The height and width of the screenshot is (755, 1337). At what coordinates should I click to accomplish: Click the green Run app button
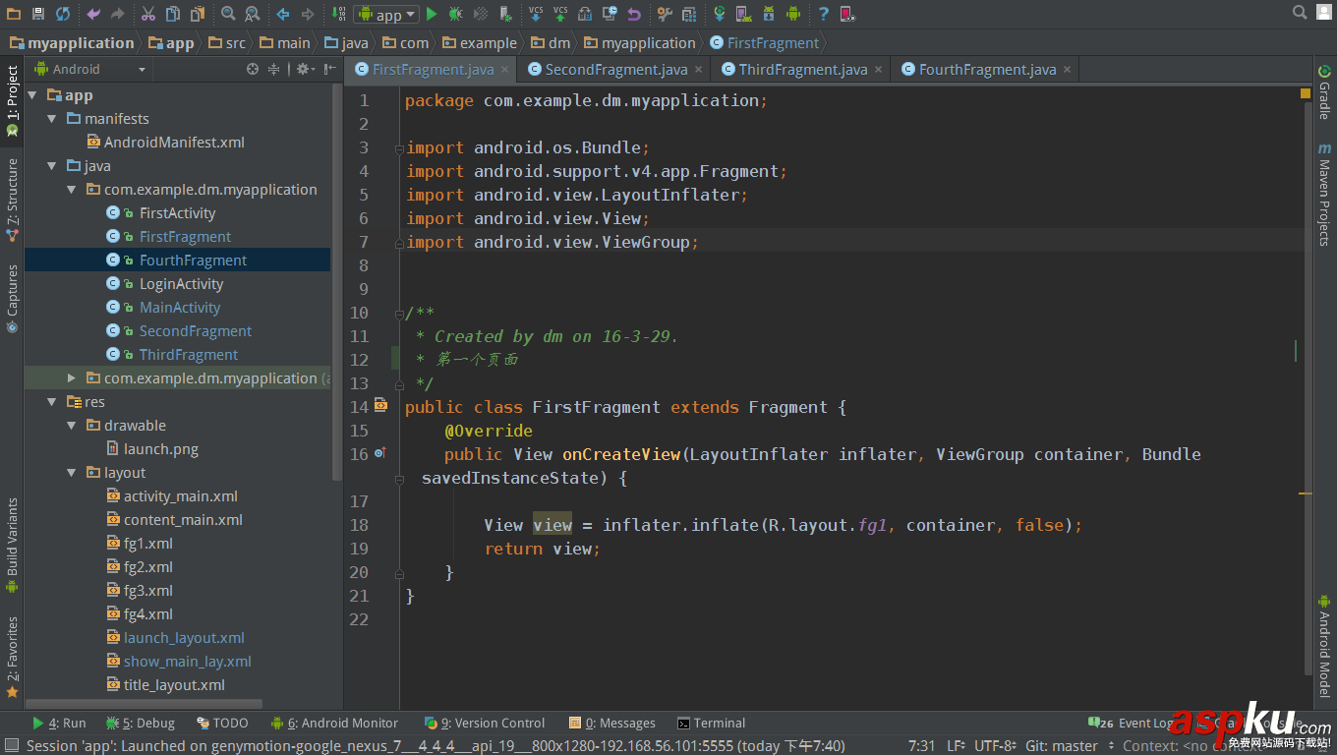[x=432, y=14]
